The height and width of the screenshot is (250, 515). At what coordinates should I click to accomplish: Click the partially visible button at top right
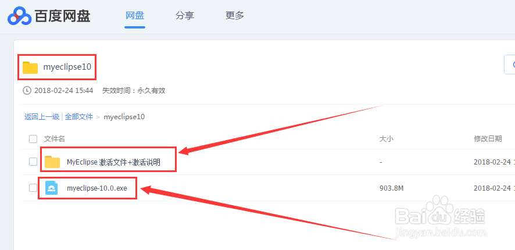pyautogui.click(x=509, y=65)
